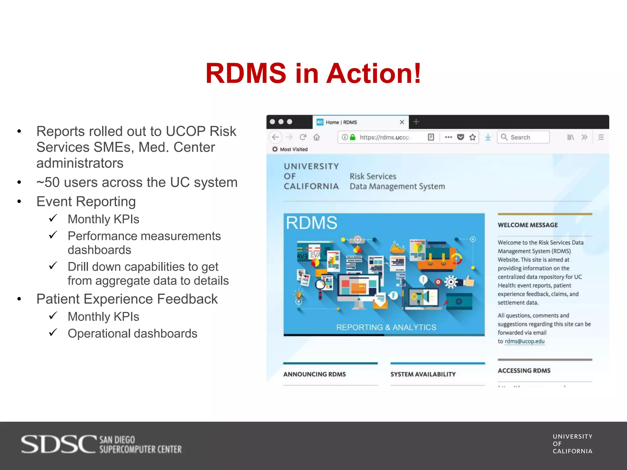Toggle reader view icon in address bar
This screenshot has width=627, height=470.
point(431,137)
